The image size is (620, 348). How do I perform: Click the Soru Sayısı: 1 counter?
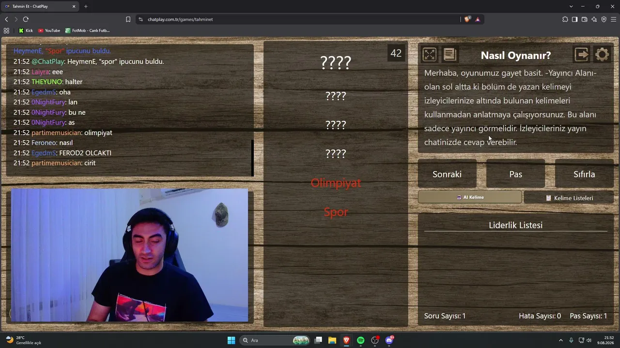pos(445,316)
